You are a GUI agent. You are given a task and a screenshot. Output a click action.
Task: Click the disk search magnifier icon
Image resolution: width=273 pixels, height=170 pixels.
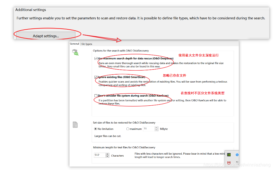pyautogui.click(x=75, y=52)
